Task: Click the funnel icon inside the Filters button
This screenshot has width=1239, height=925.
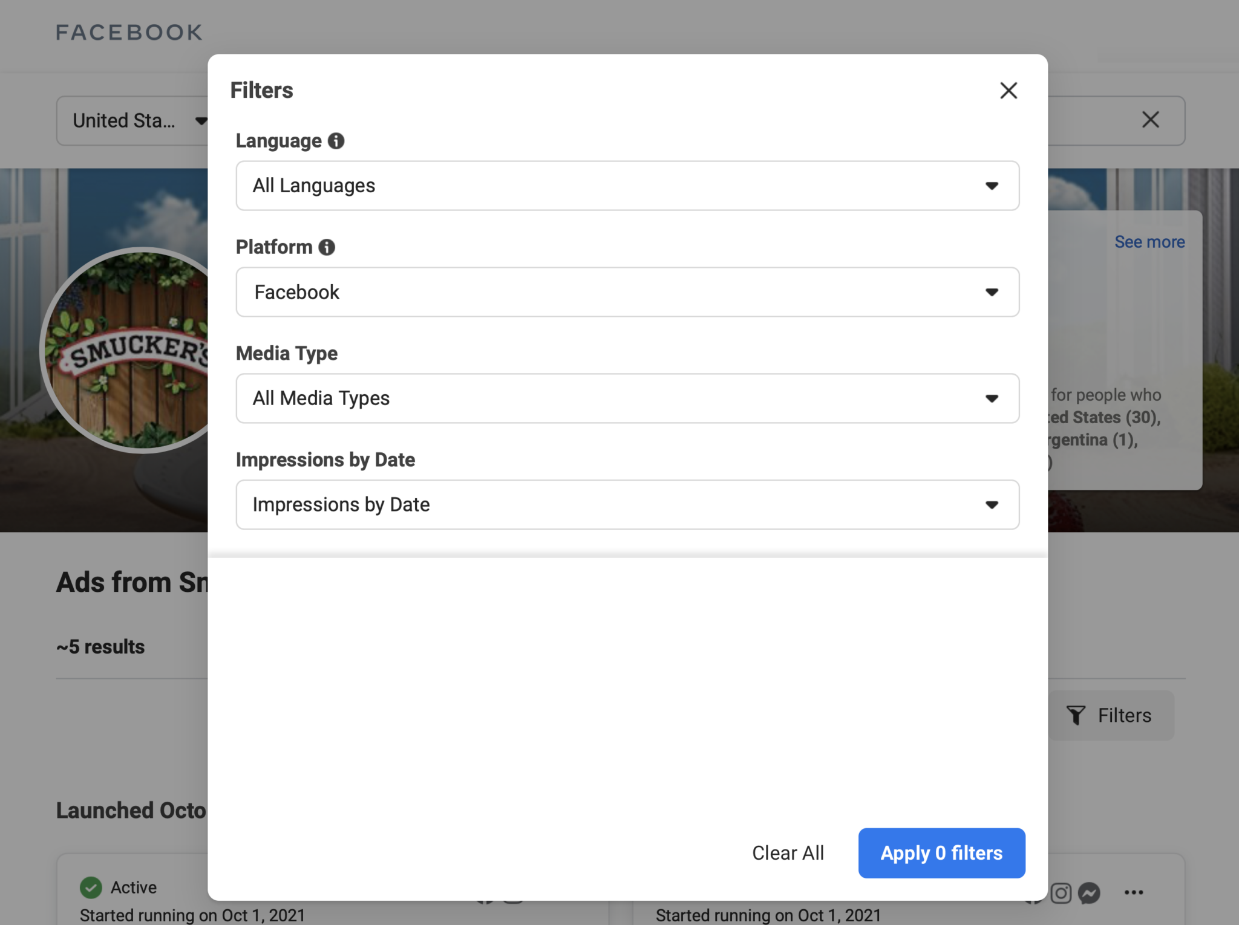Action: pos(1076,716)
